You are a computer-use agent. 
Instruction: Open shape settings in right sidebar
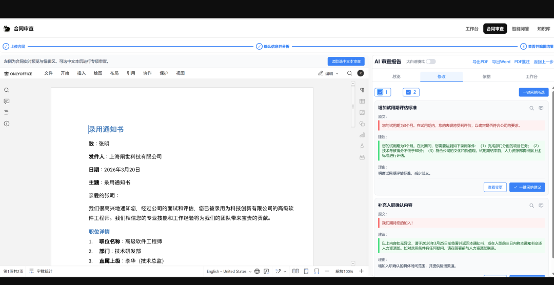pyautogui.click(x=362, y=124)
